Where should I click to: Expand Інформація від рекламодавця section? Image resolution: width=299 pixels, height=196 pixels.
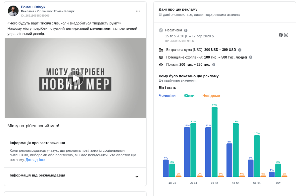tap(137, 176)
